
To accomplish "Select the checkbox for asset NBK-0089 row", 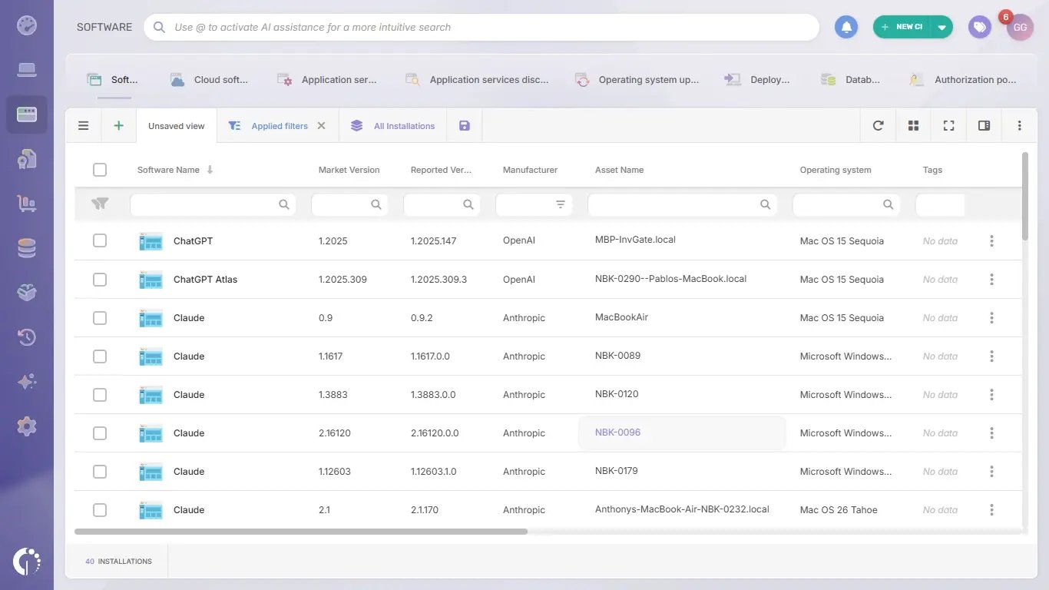I will (100, 356).
